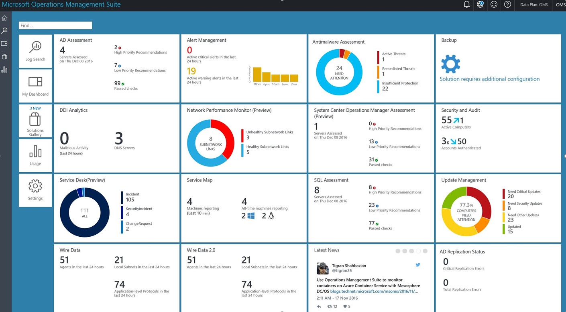Reply to the tweet with the arrow icon
Screen dimensions: 566x312
319,307
